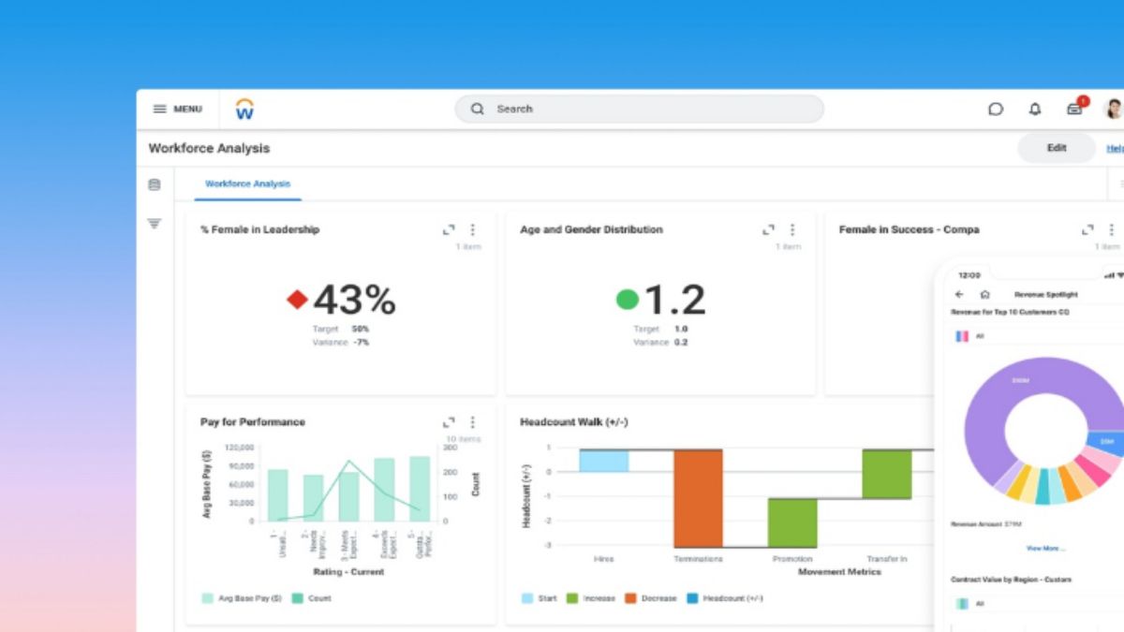
Task: Click the % Female in Leadership title
Action: (259, 229)
